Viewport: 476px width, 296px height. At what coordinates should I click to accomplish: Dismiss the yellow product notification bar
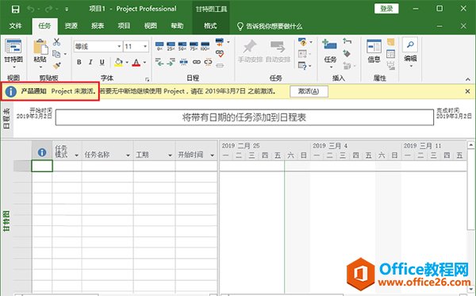pos(468,91)
